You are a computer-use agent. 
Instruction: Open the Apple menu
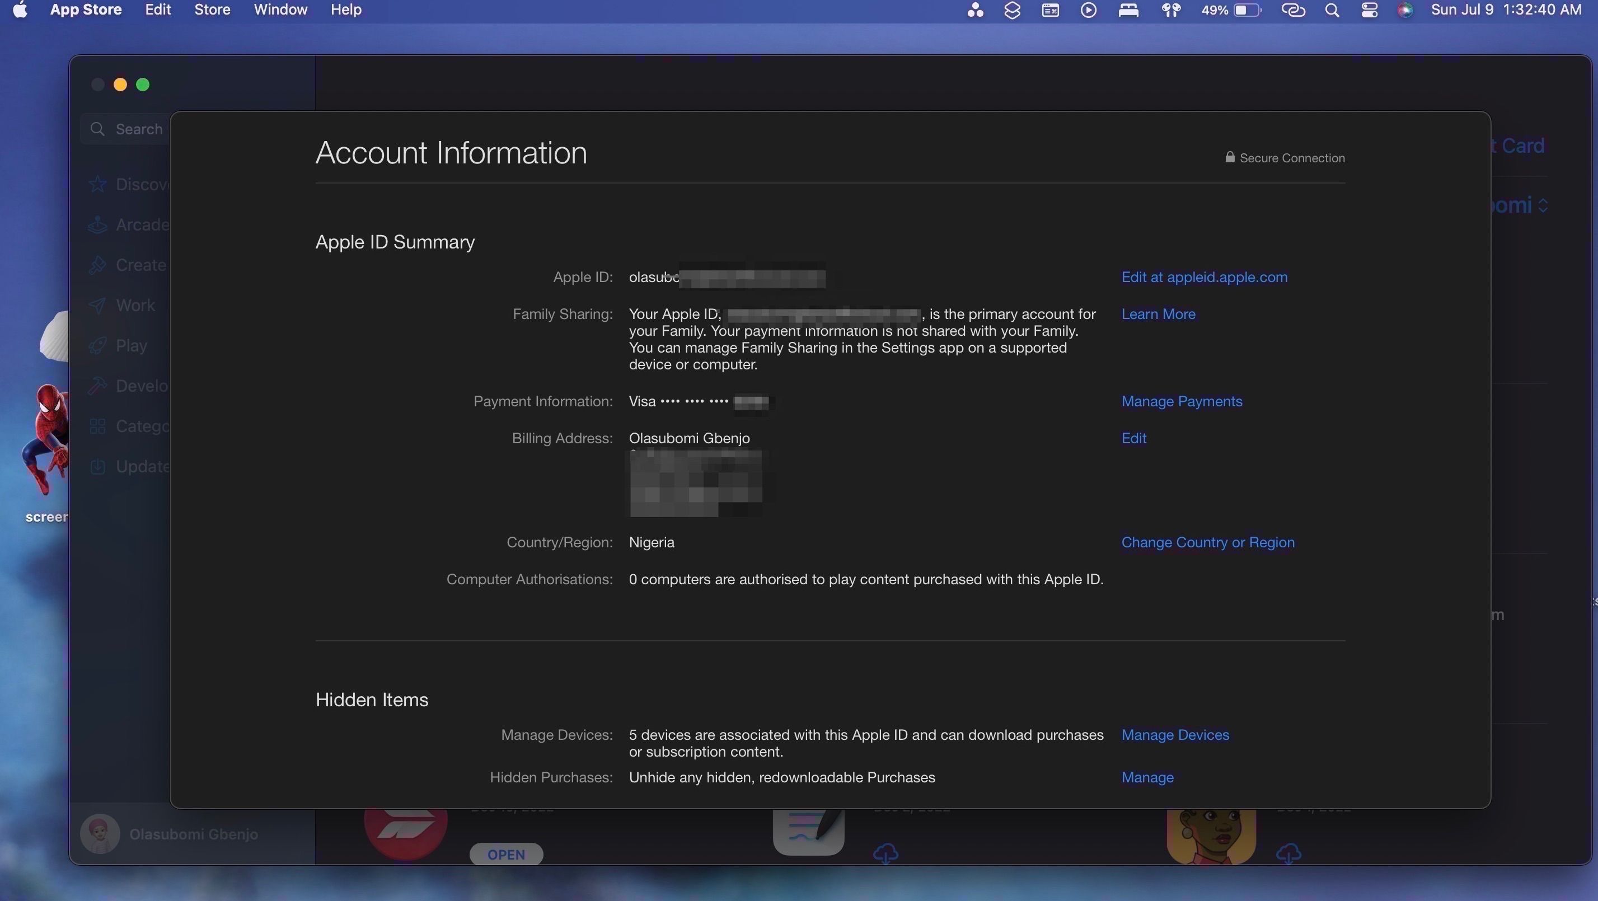click(20, 10)
